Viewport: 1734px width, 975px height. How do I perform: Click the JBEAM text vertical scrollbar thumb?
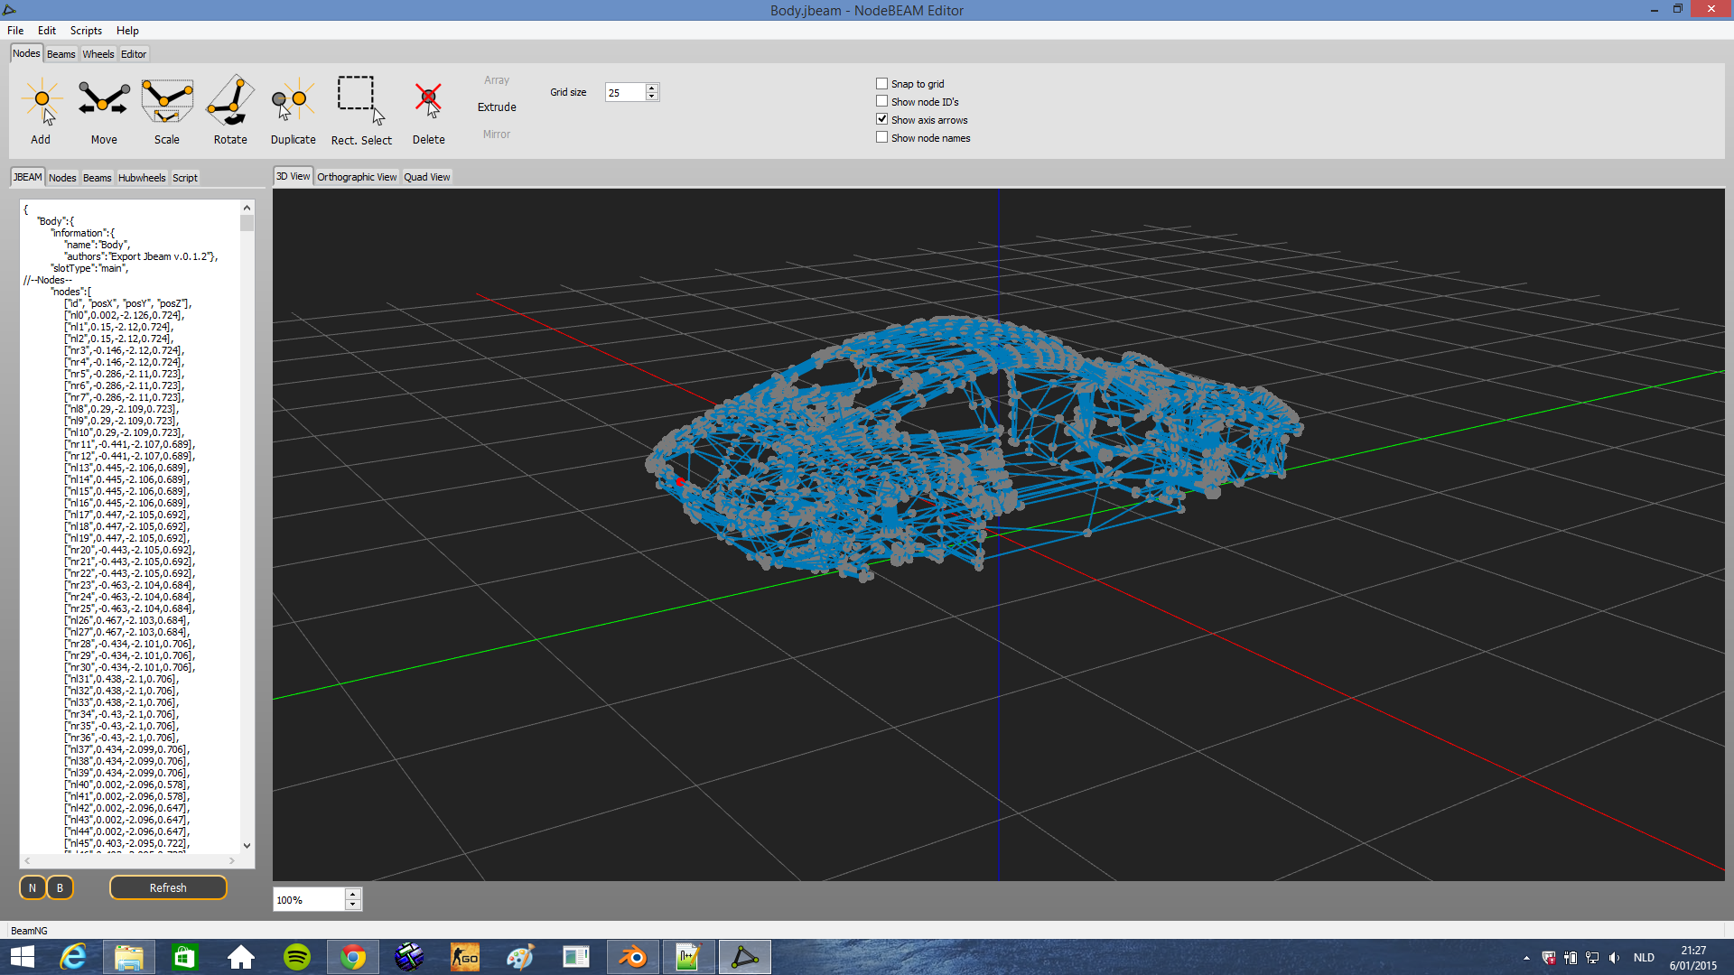click(x=247, y=222)
